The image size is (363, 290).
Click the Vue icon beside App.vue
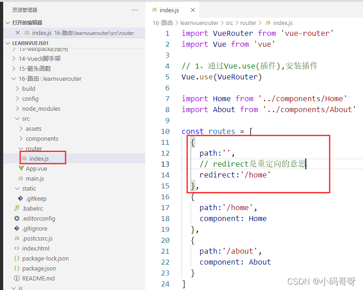pyautogui.click(x=21, y=168)
